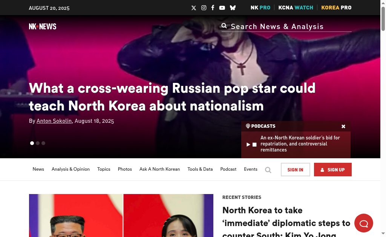The image size is (386, 237).
Task: Open the Instagram social icon
Action: [204, 8]
